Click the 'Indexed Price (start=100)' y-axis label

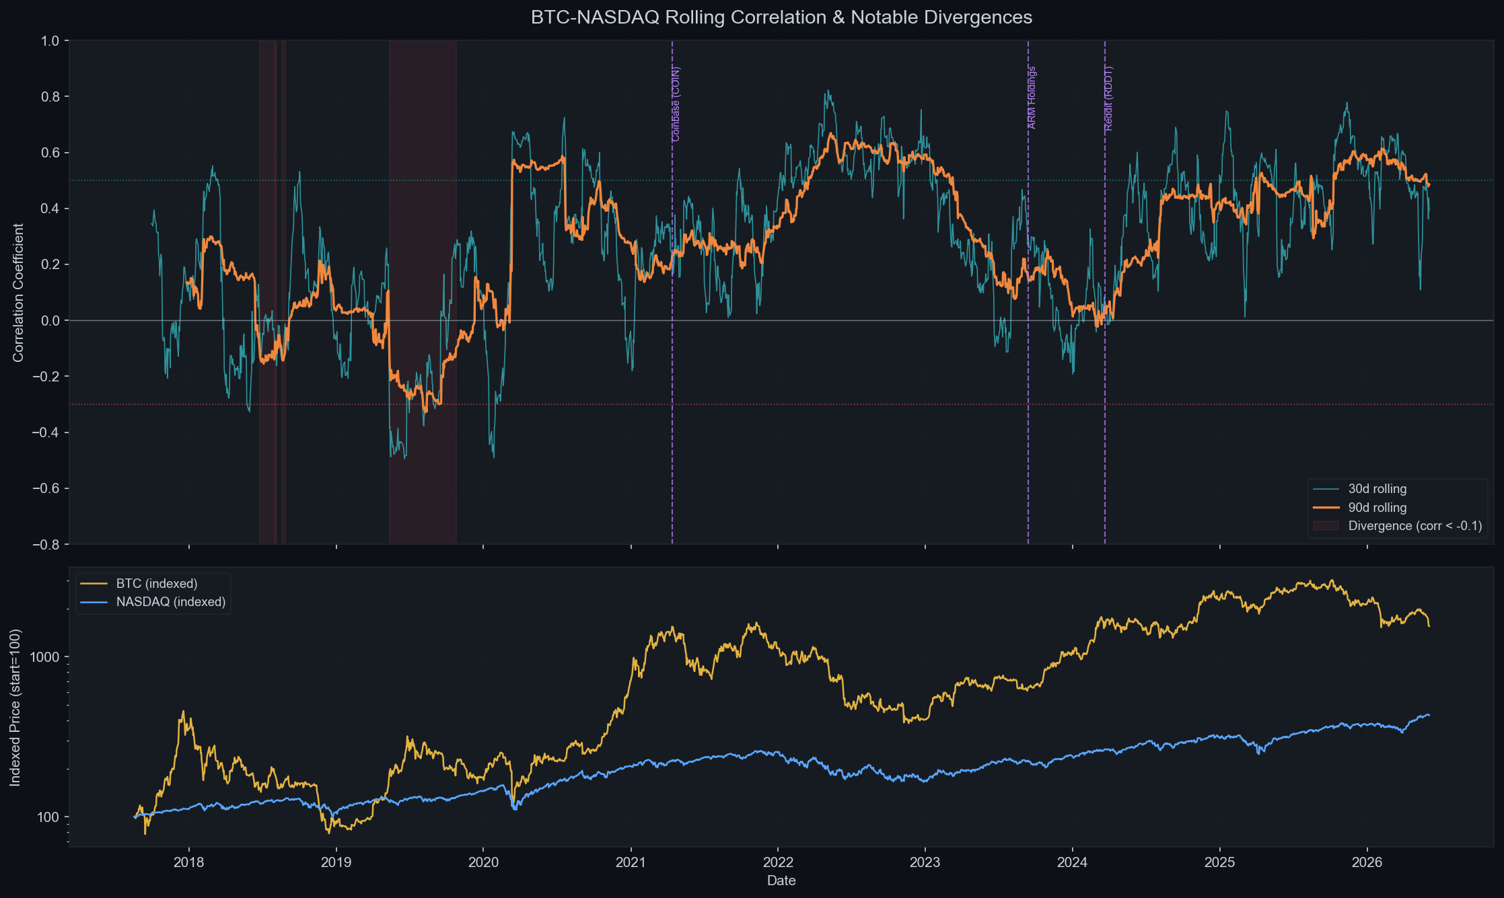(15, 708)
